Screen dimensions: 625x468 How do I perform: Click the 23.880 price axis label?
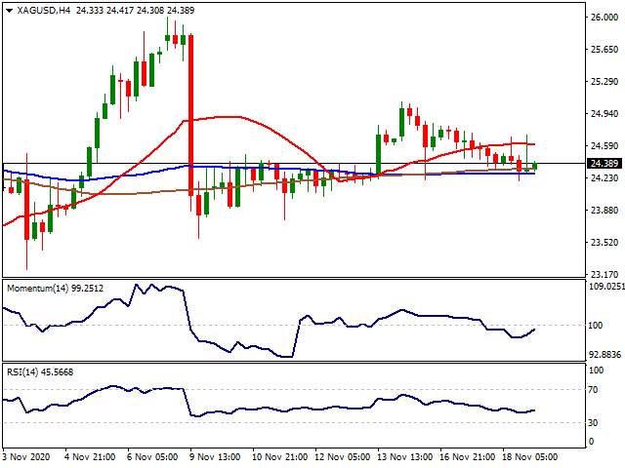(604, 211)
